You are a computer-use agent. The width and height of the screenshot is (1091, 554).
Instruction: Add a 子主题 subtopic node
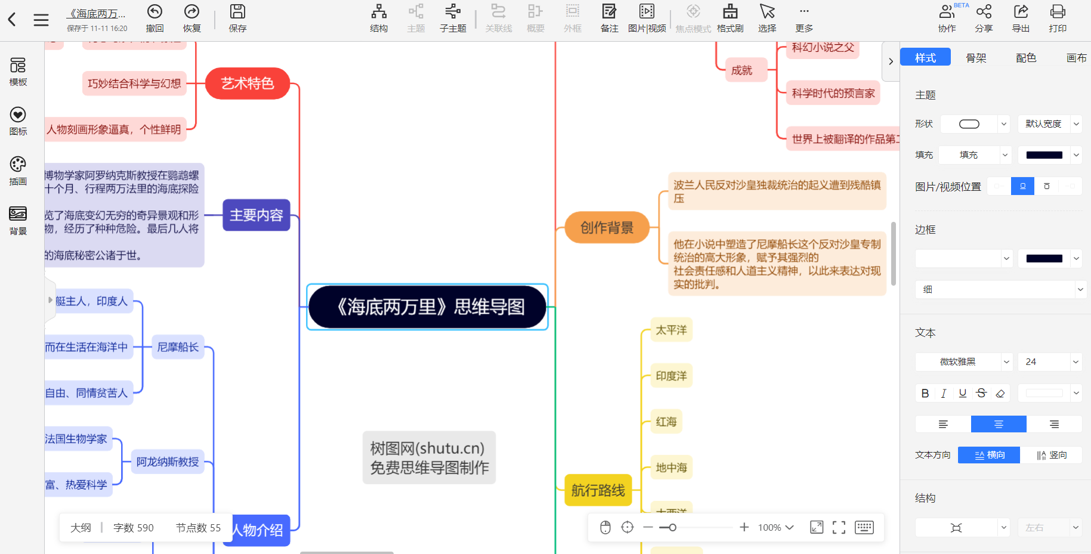point(453,18)
